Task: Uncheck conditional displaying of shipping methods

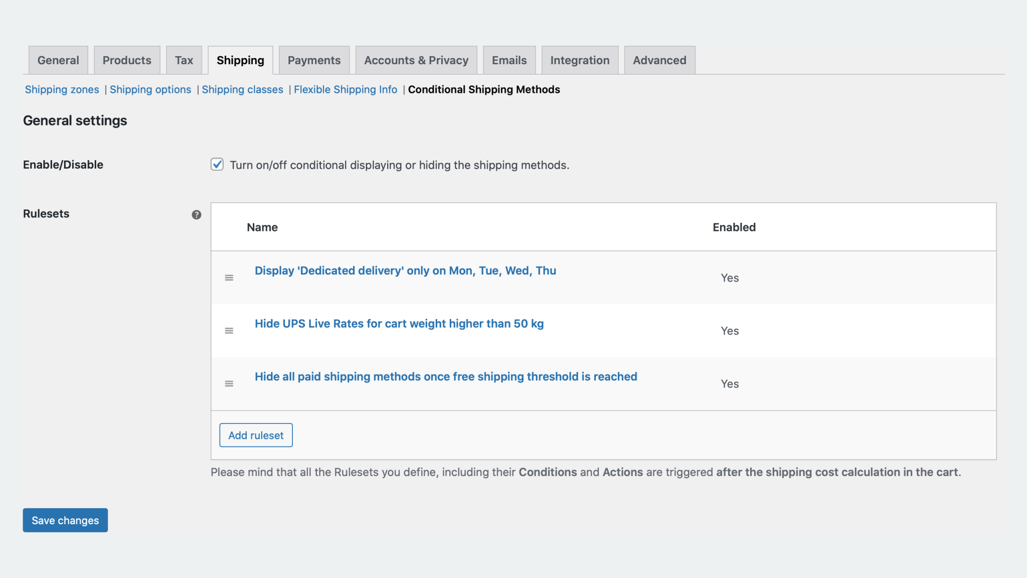Action: click(217, 164)
